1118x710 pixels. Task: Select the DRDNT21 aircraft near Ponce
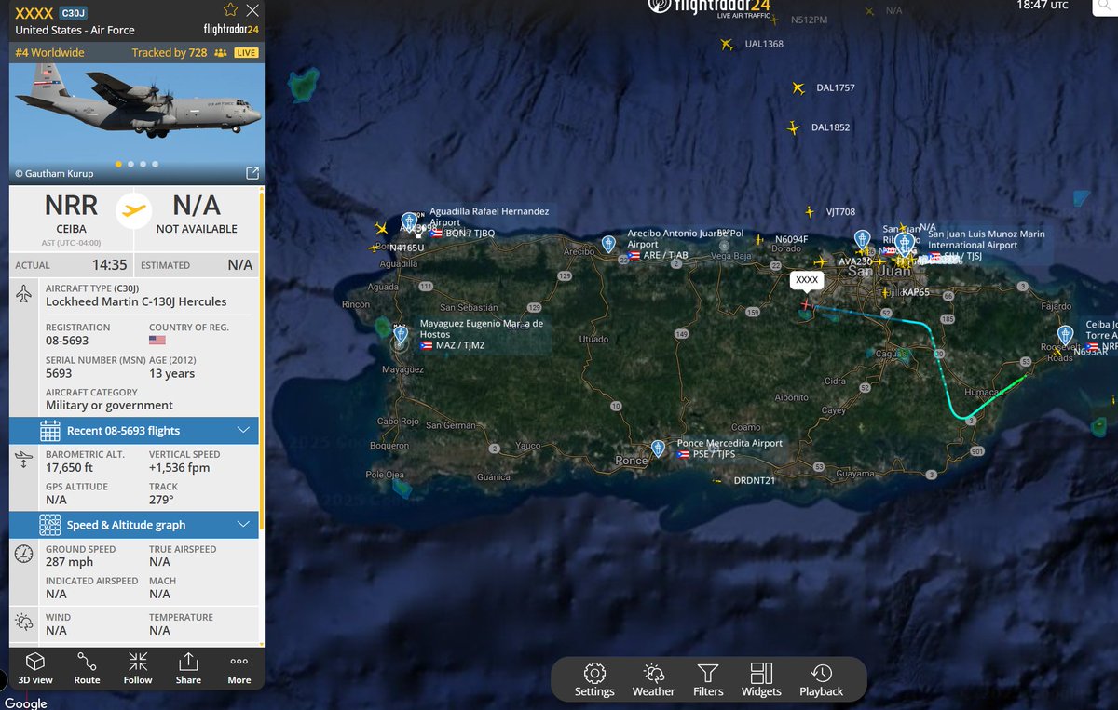click(x=716, y=481)
